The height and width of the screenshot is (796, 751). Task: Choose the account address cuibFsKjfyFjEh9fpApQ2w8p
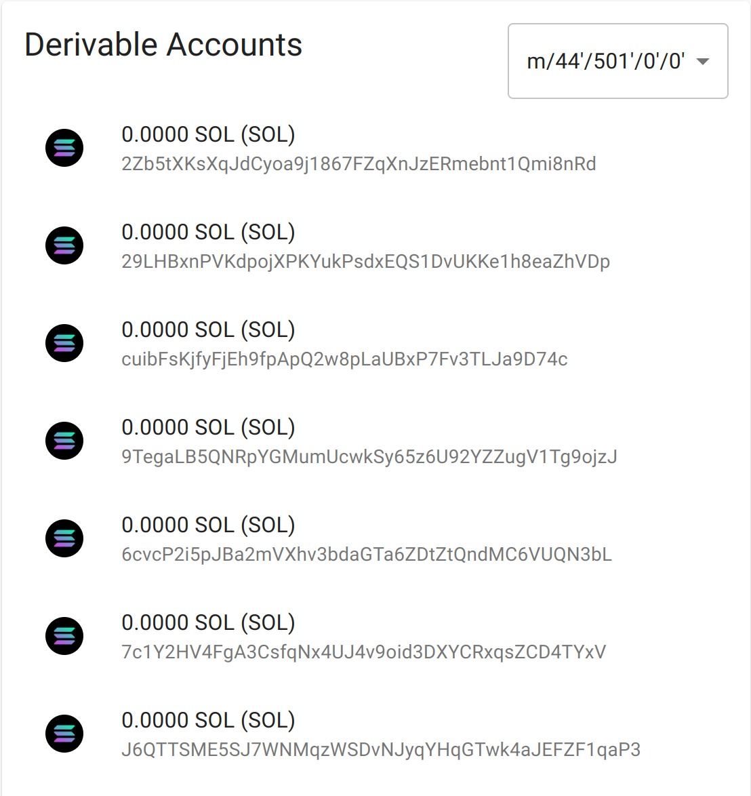(344, 359)
